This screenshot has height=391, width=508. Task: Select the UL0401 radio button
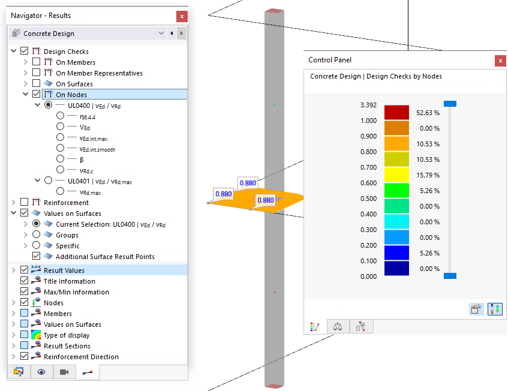pyautogui.click(x=48, y=181)
